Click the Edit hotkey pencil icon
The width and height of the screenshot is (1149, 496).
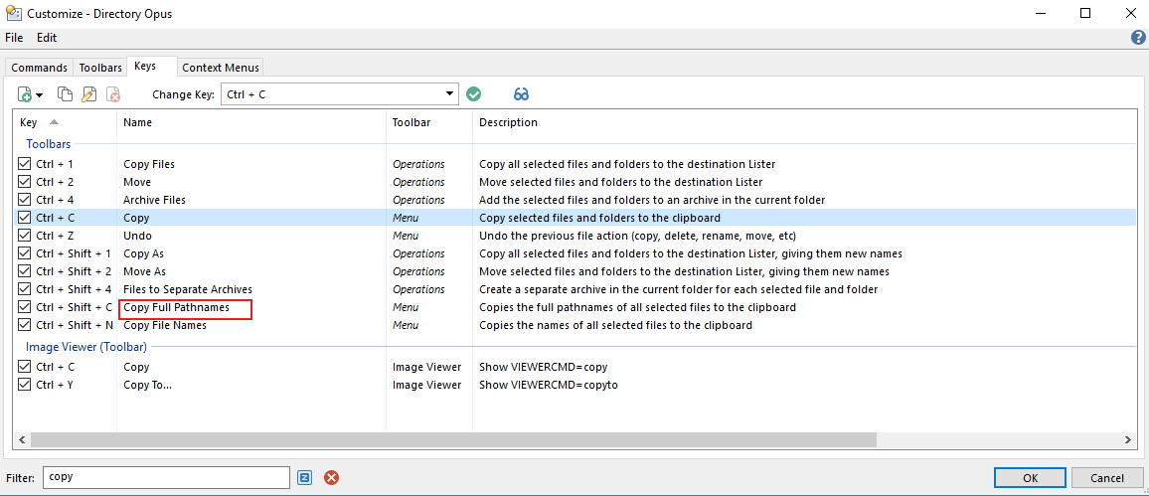pyautogui.click(x=89, y=94)
